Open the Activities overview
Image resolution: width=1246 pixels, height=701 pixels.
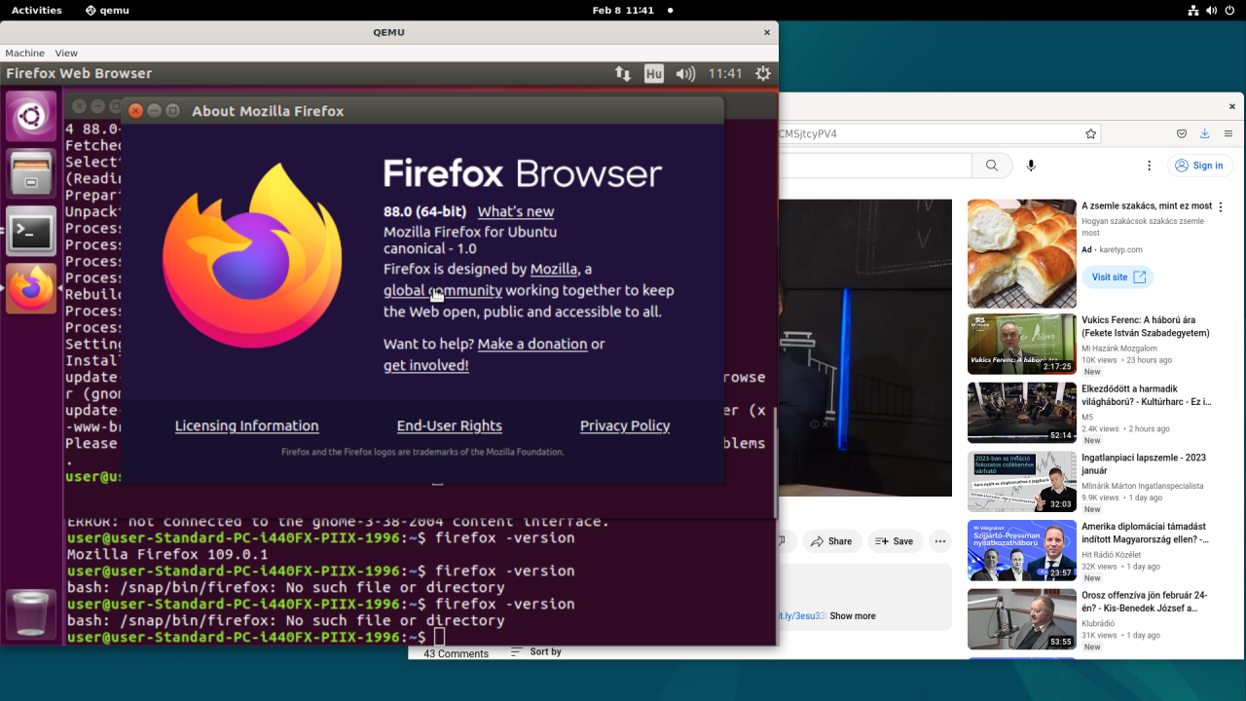(36, 10)
